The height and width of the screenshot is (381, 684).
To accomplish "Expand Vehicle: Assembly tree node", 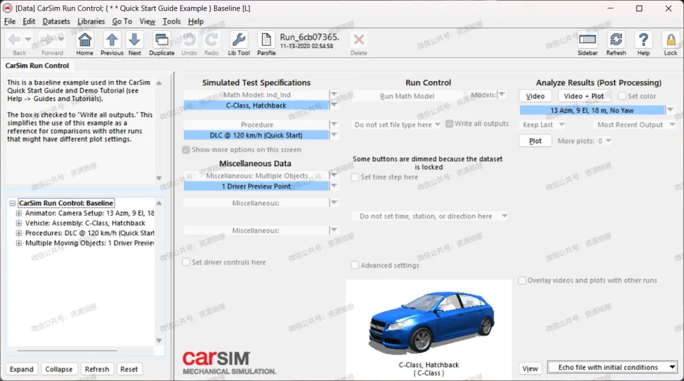I will [x=19, y=223].
